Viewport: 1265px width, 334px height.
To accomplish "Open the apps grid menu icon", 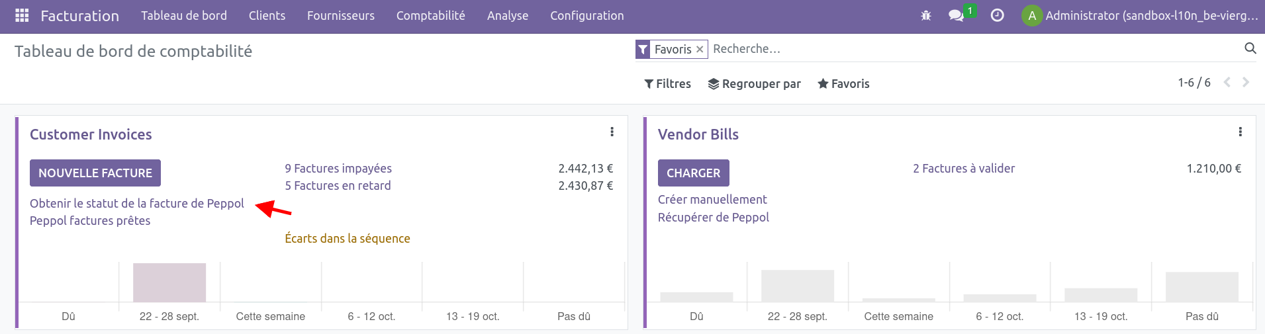I will click(x=22, y=15).
